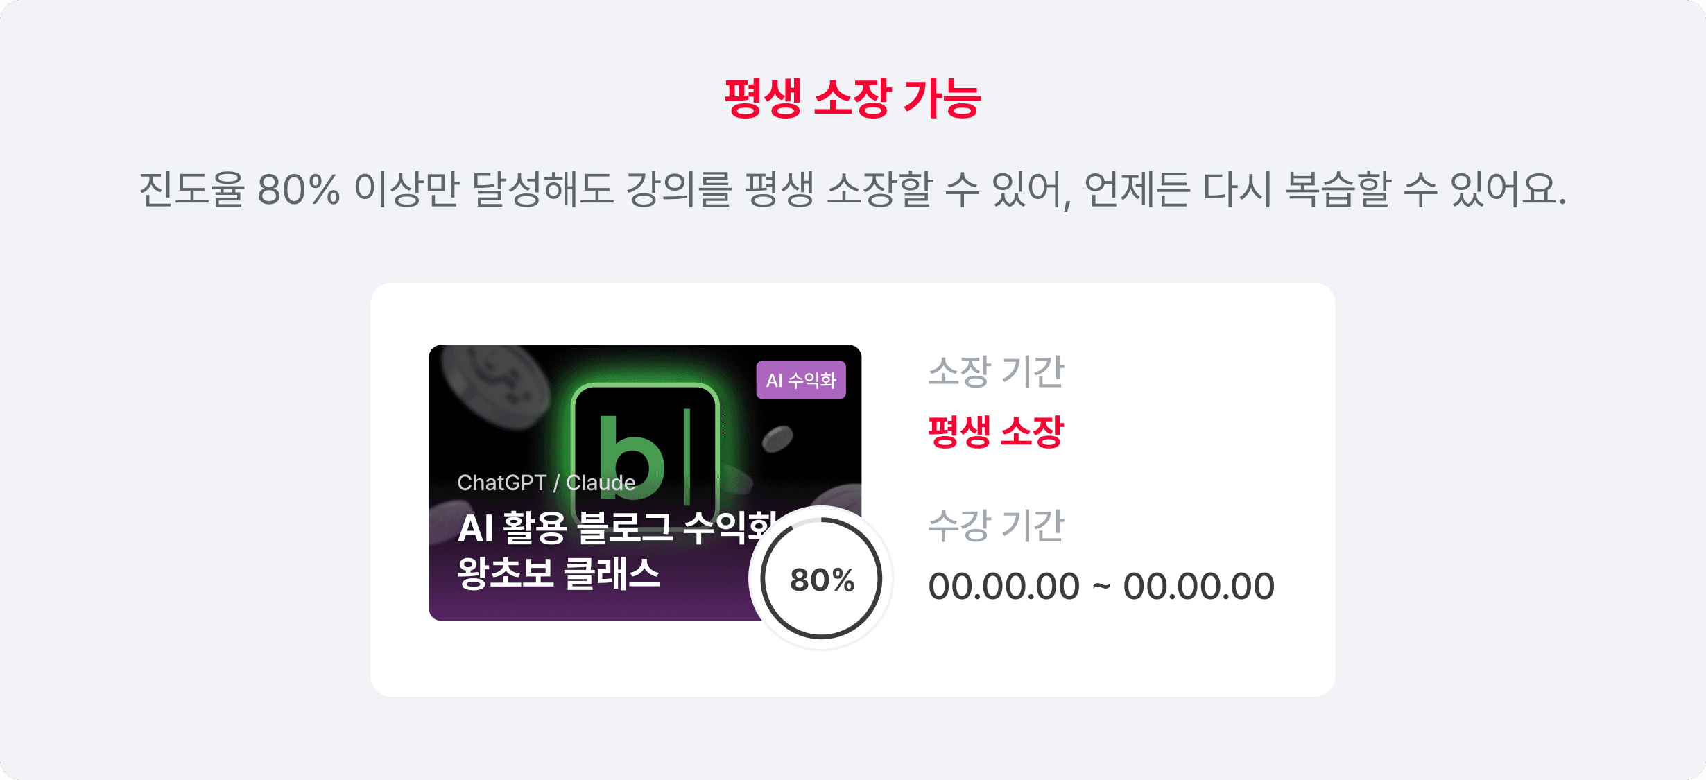Click the '언제든 다시 복습할 수 있어요' text

click(1325, 189)
